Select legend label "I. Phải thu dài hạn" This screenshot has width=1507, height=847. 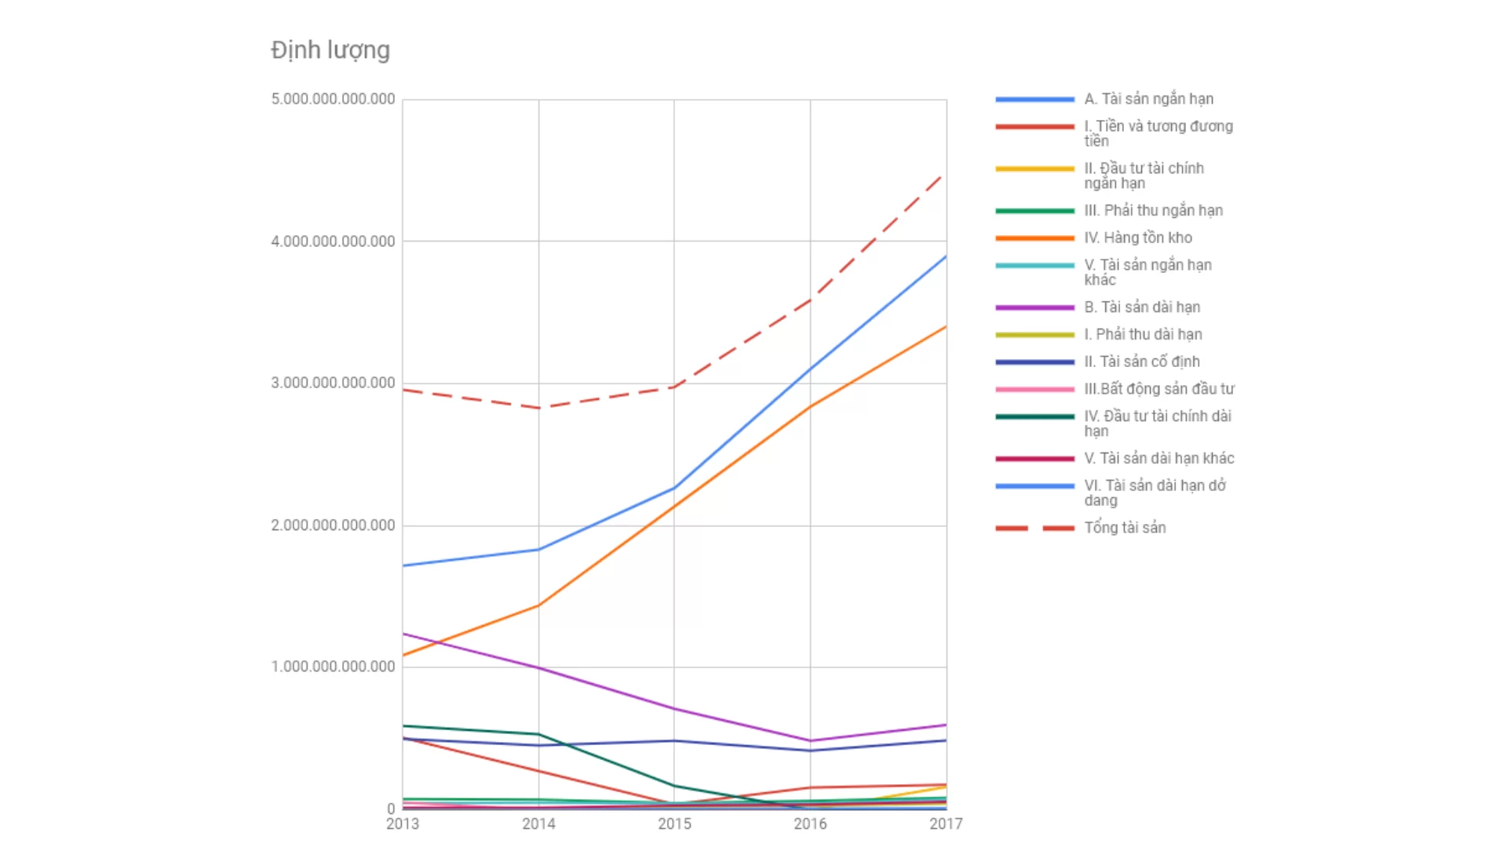tap(1143, 335)
